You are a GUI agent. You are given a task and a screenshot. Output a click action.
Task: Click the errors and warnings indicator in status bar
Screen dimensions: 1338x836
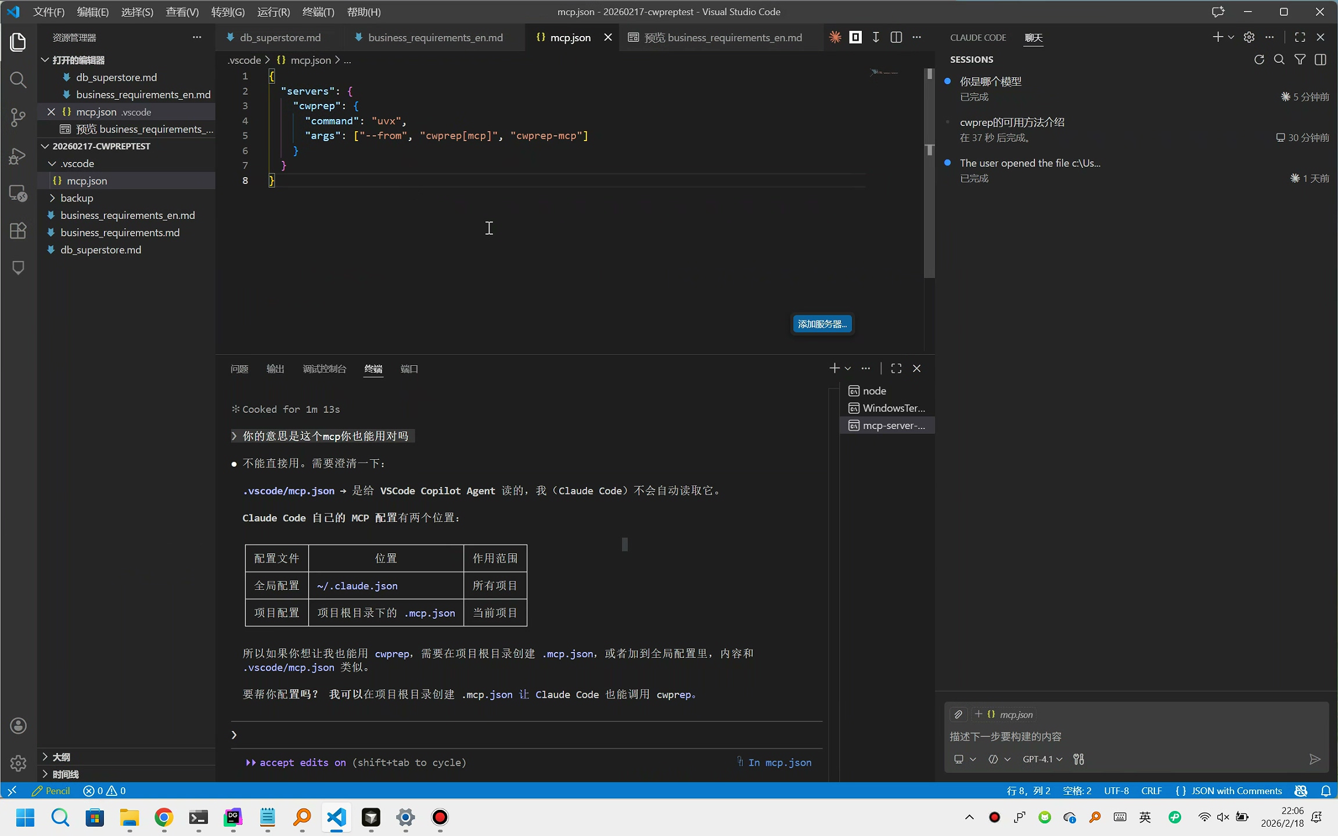click(105, 791)
